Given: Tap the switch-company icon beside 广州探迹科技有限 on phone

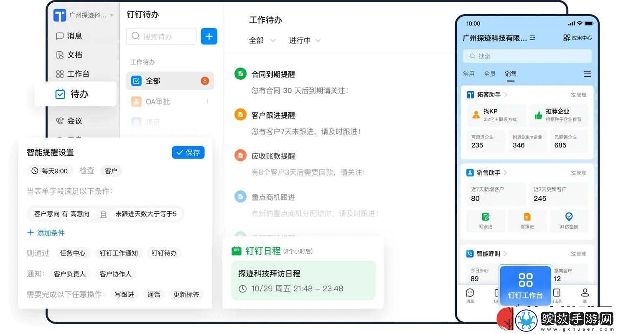Looking at the screenshot, I should tap(532, 38).
